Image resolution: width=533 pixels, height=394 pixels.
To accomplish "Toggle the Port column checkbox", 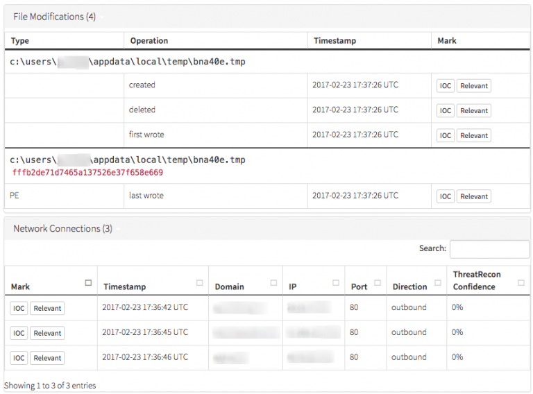I will tap(378, 283).
